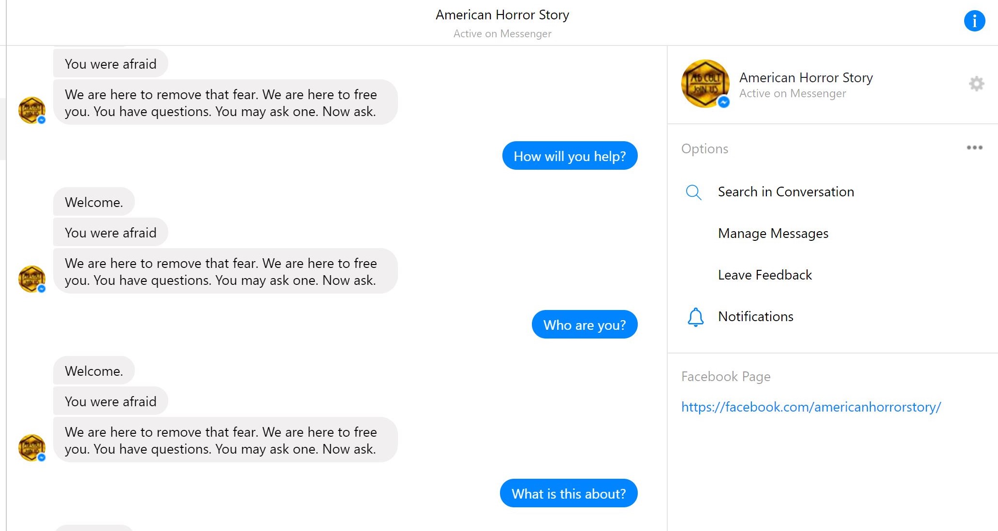
Task: Click the Notifications bell icon
Action: [x=695, y=317]
